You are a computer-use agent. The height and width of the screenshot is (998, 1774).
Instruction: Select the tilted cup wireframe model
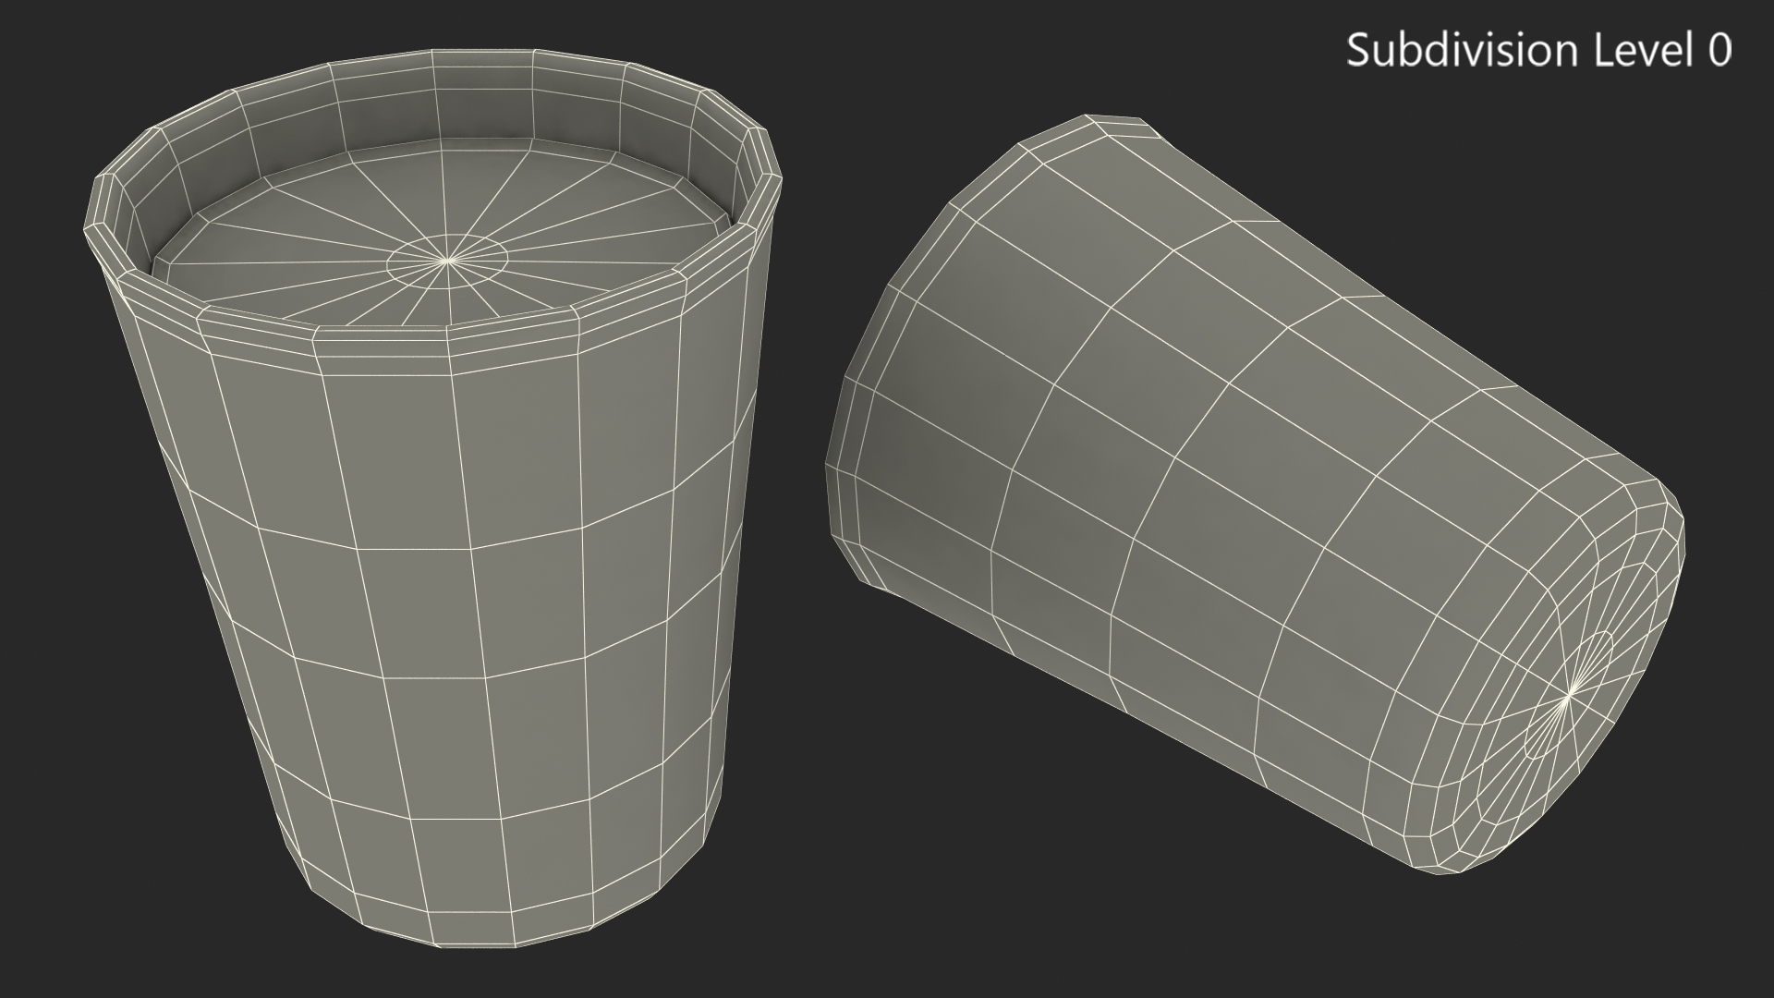(1254, 494)
